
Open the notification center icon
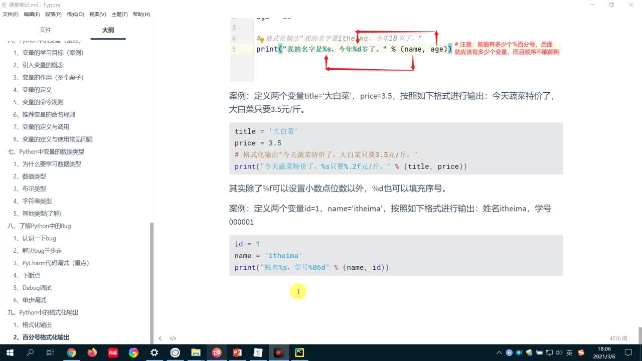pos(629,352)
